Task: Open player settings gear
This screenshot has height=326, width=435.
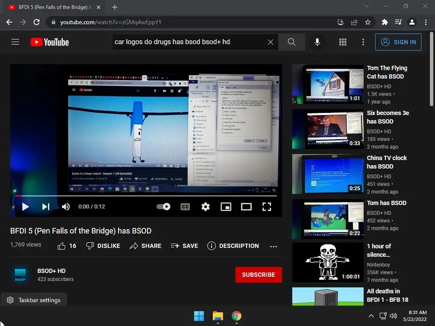Action: click(x=206, y=207)
